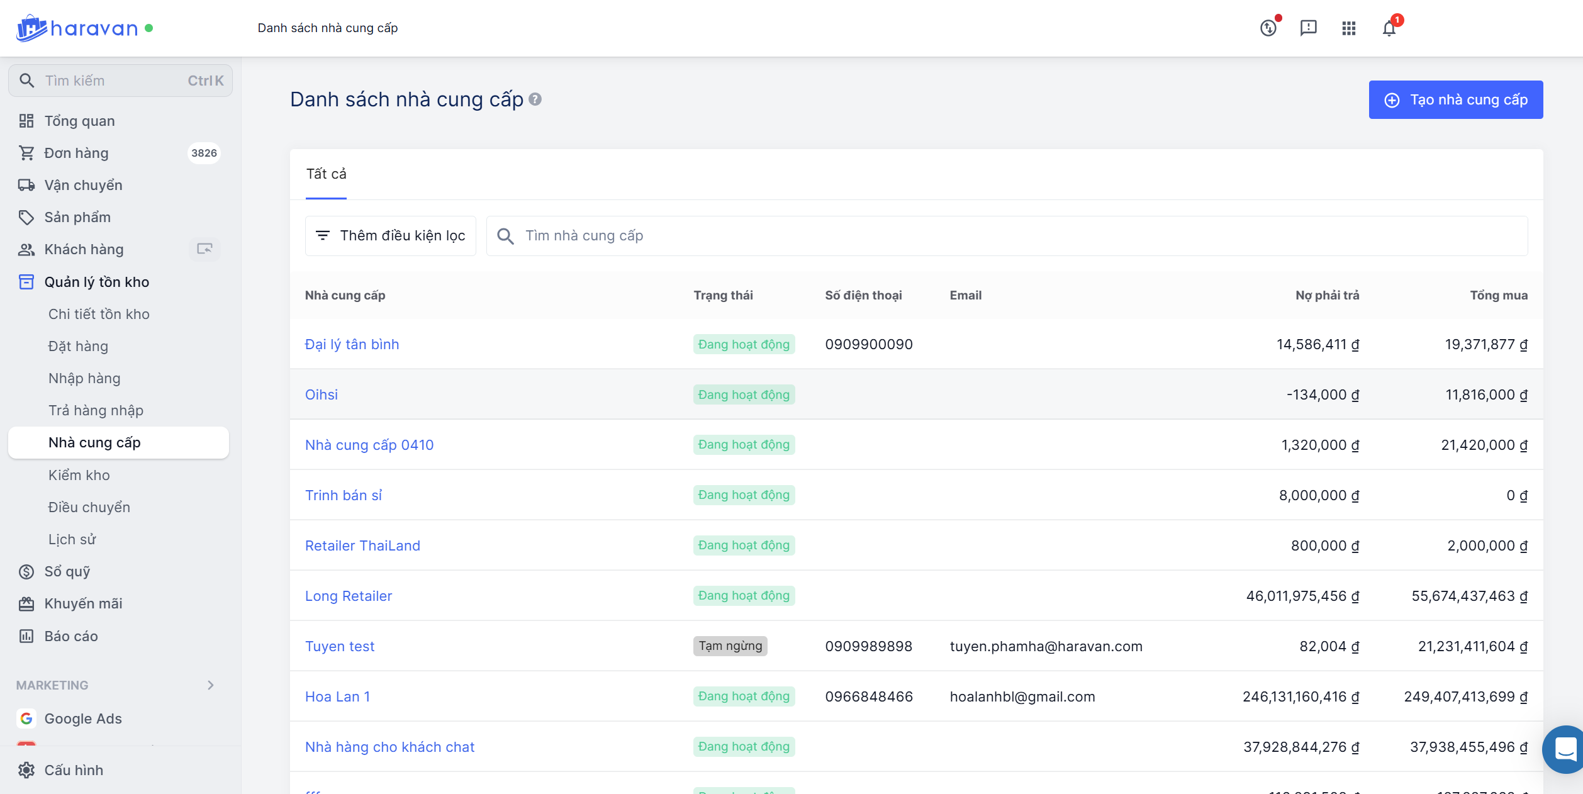
Task: Click the Tìm nhà cung cấp search field
Action: tap(1007, 236)
